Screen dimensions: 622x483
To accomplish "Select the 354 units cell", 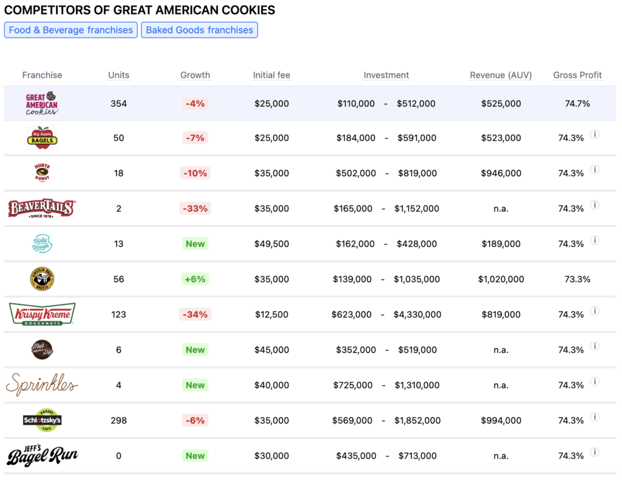I will [118, 103].
